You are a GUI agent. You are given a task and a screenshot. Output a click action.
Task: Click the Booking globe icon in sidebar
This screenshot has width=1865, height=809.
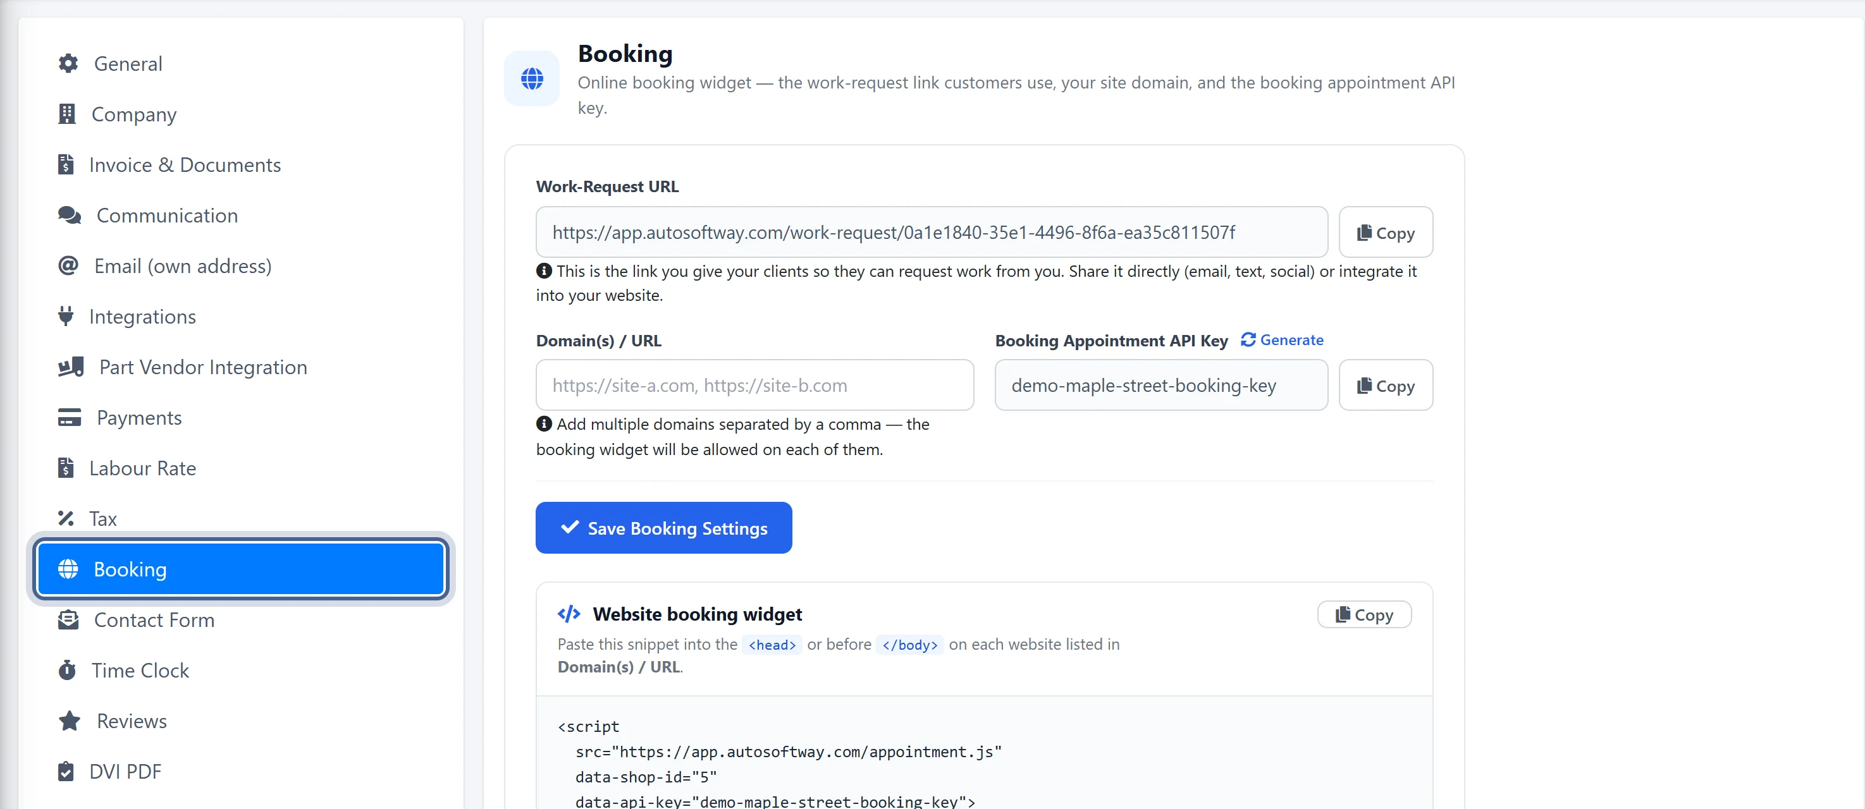tap(68, 569)
